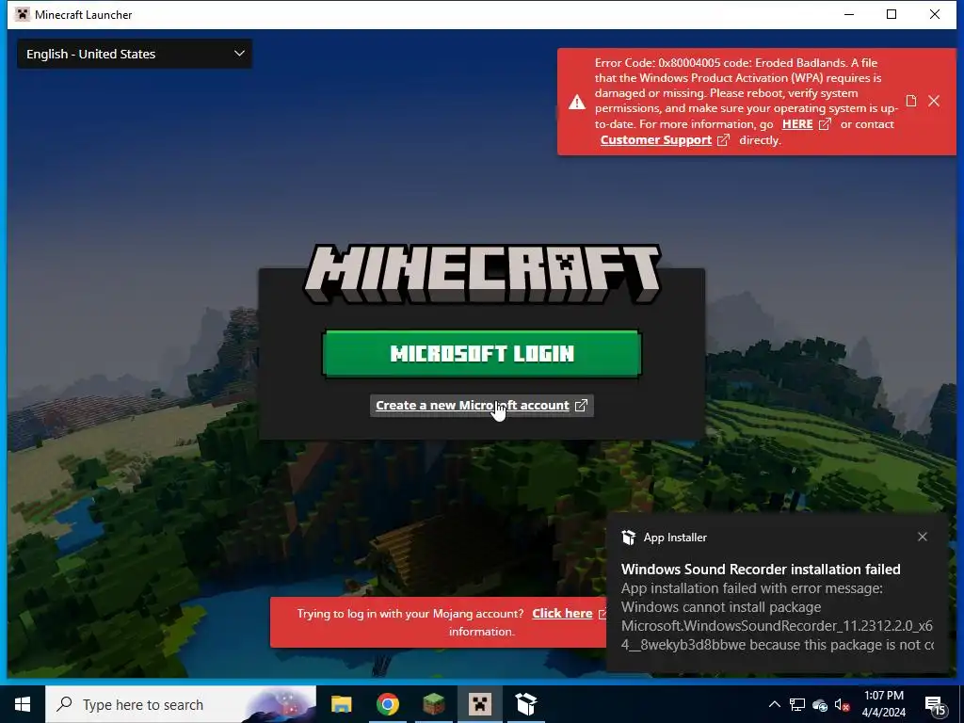This screenshot has width=964, height=723.
Task: Click the OneDrive cloud tray icon
Action: point(820,705)
